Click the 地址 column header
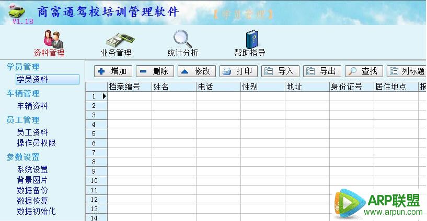Image resolution: width=427 pixels, height=221 pixels. pyautogui.click(x=307, y=87)
